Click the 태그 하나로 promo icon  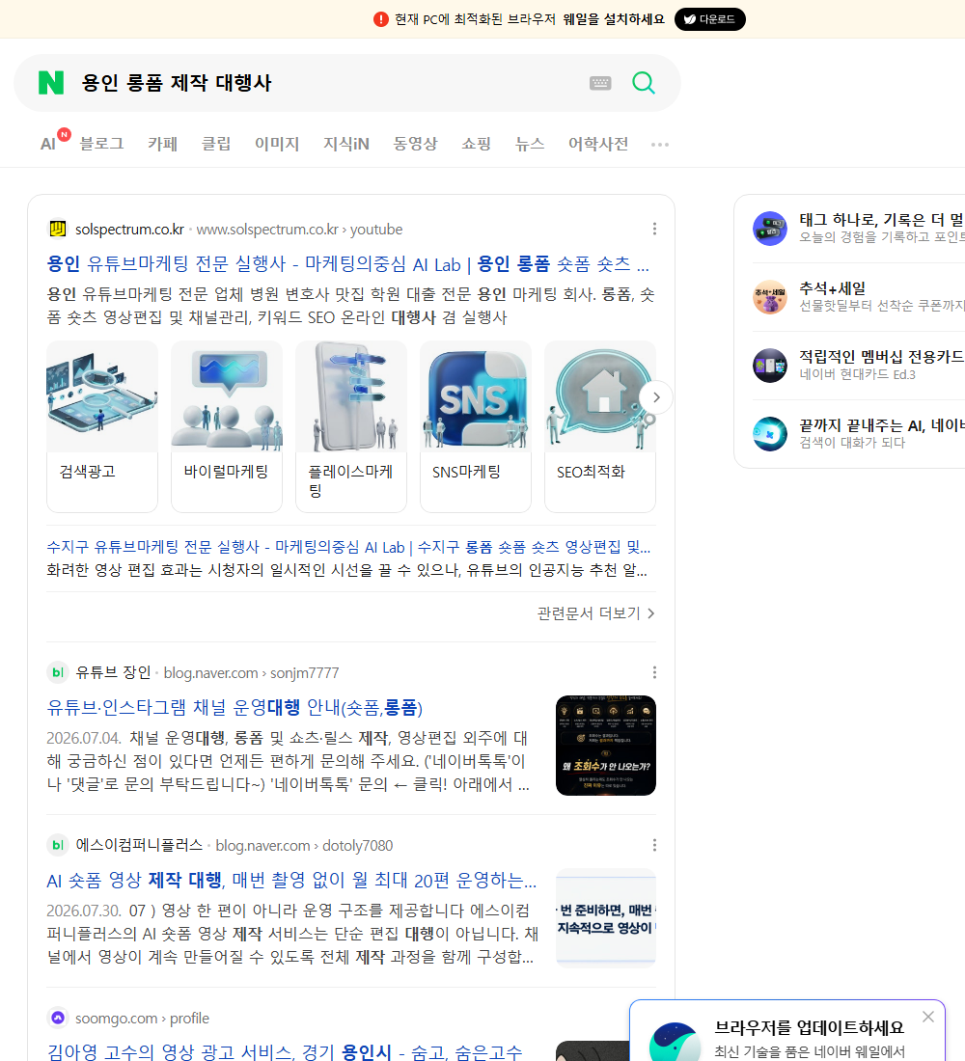770,228
